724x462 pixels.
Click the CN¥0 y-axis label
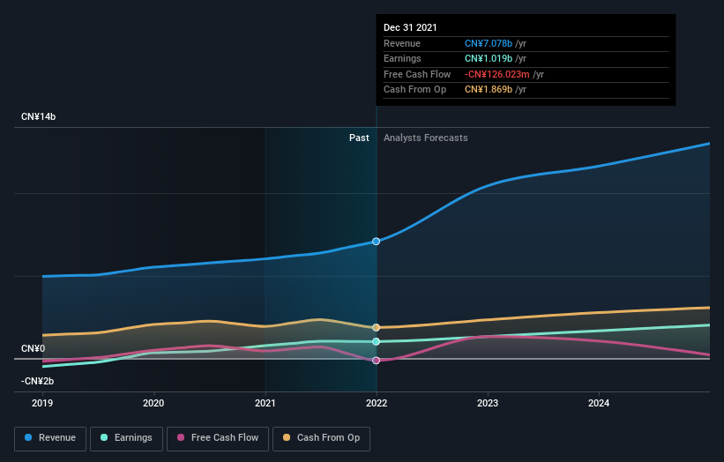[x=34, y=348]
